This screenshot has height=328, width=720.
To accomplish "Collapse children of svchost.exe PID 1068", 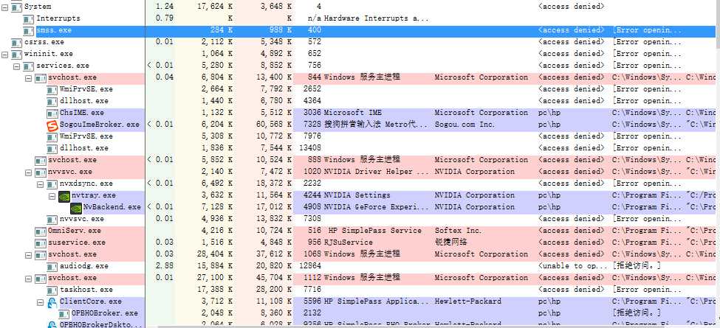I will point(29,255).
